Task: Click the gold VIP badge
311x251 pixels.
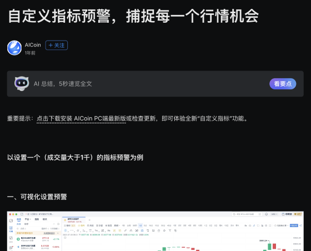Action: coord(298,214)
